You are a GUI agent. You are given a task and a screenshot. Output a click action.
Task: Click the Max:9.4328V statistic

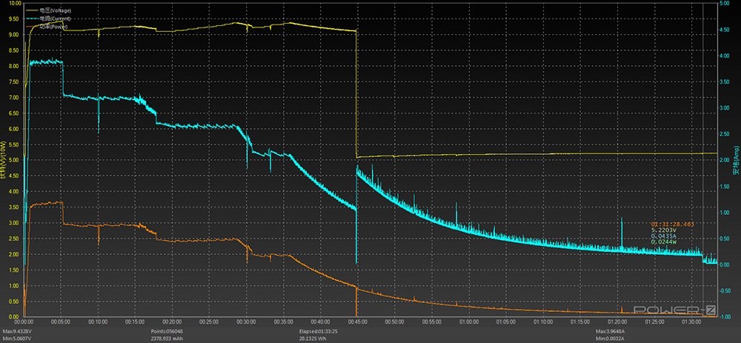click(19, 331)
